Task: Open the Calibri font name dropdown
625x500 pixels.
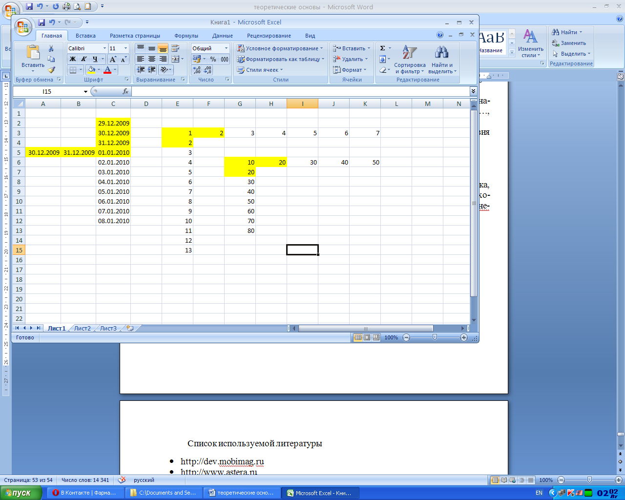Action: click(104, 48)
